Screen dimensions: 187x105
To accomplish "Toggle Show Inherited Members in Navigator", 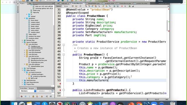I will pyautogui.click(x=22, y=96).
